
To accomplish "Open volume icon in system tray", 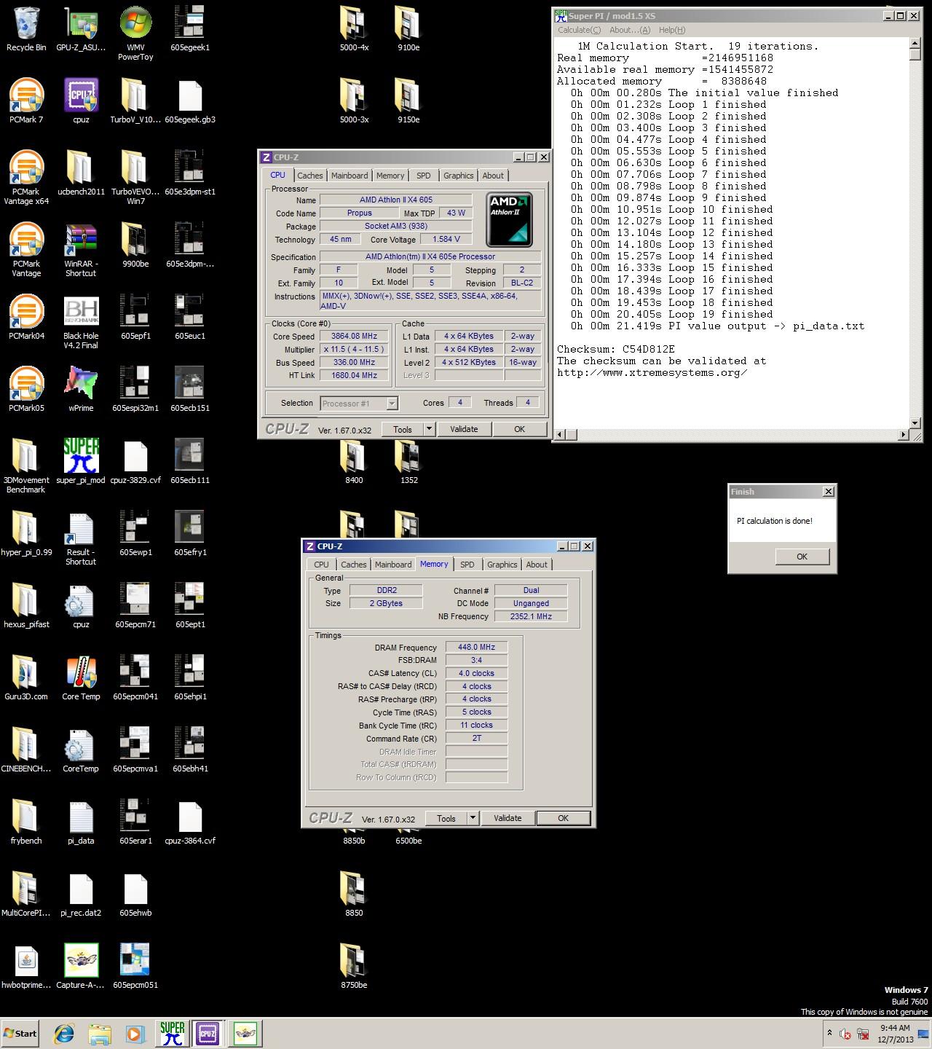I will 845,1033.
